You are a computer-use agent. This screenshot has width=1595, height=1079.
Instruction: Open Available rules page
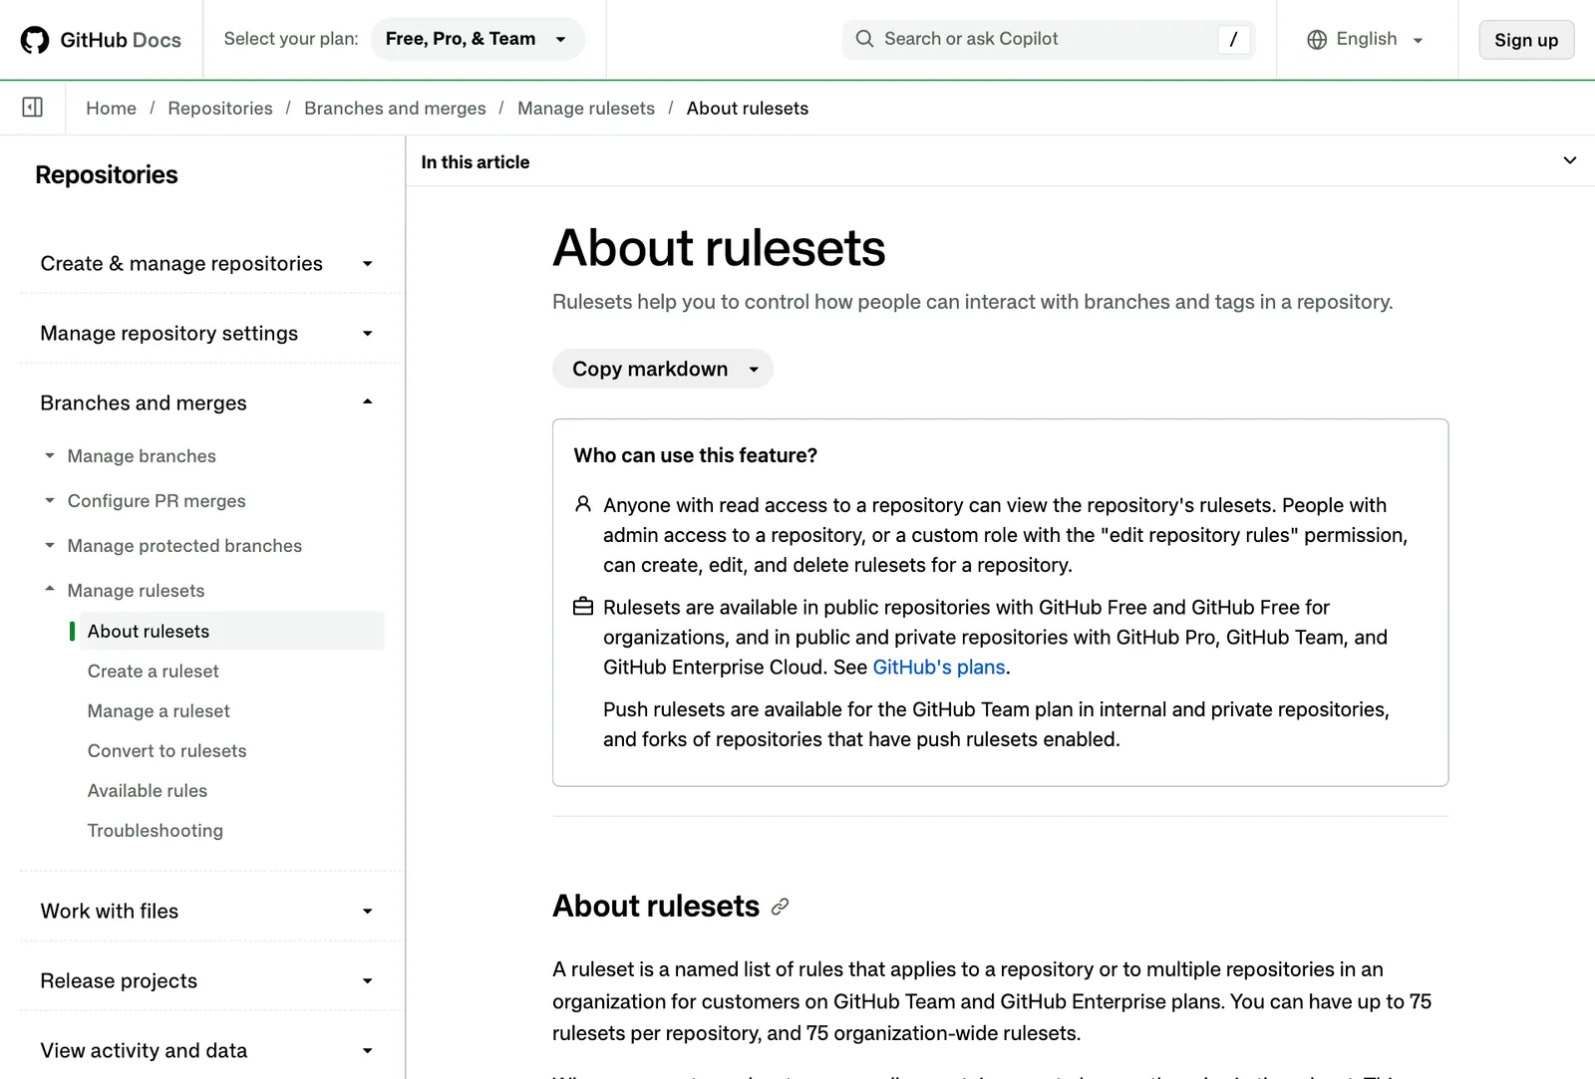pos(148,791)
